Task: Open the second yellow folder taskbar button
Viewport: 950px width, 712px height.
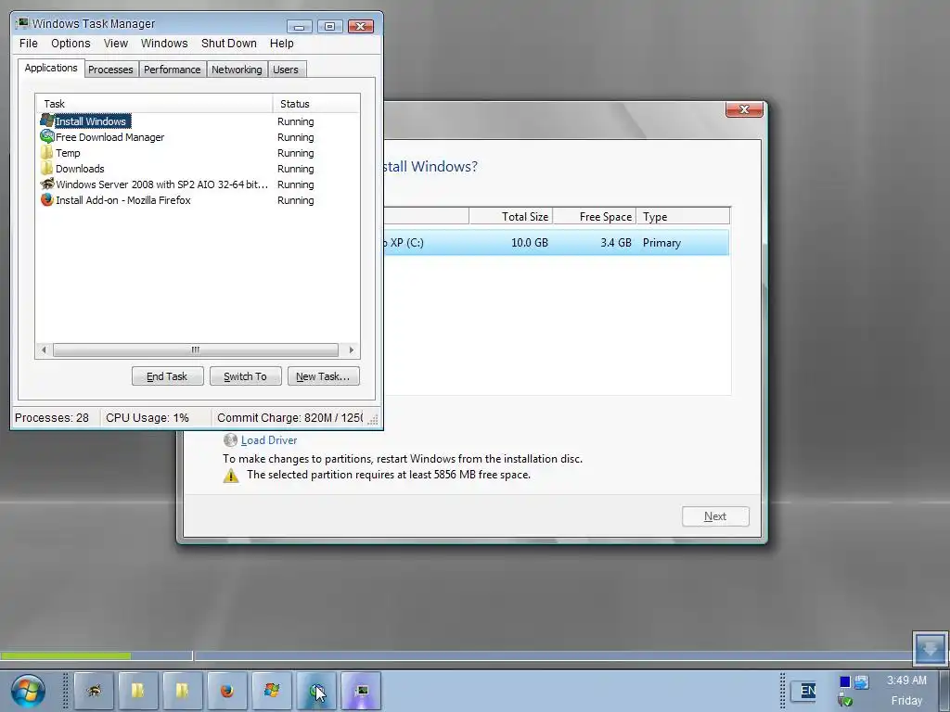Action: pos(183,690)
